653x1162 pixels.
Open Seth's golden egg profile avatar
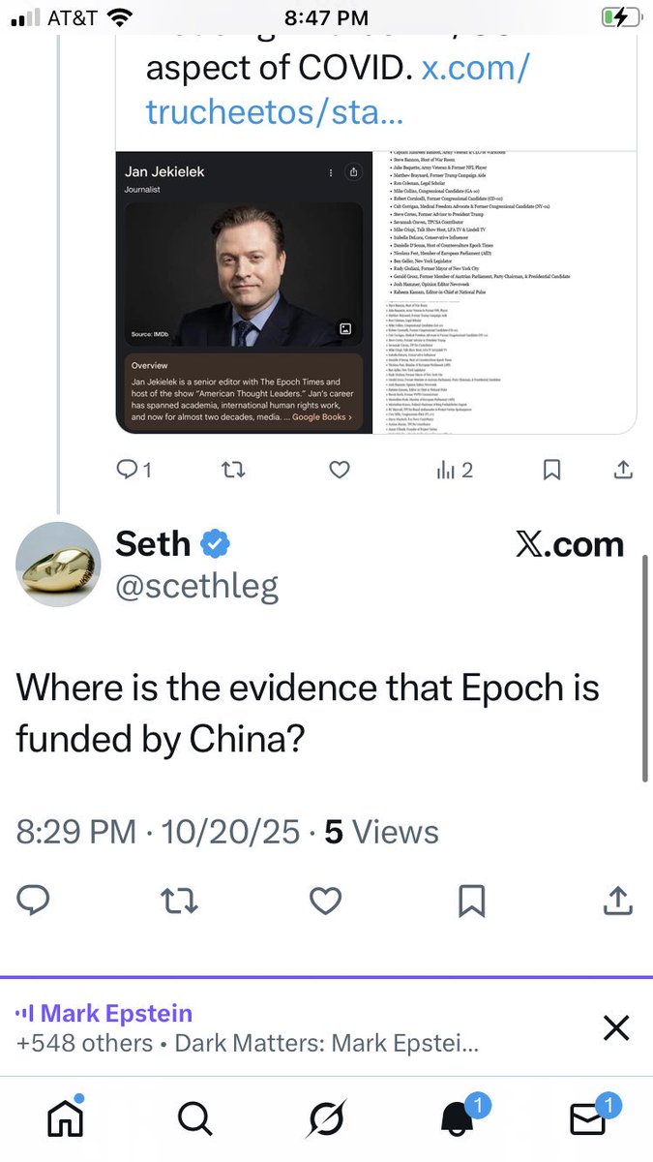point(58,565)
